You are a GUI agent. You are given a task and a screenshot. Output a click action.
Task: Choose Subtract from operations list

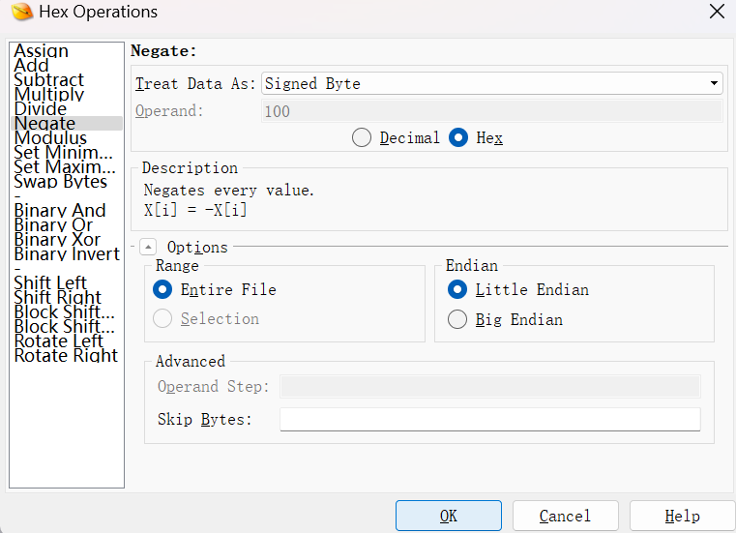click(48, 80)
